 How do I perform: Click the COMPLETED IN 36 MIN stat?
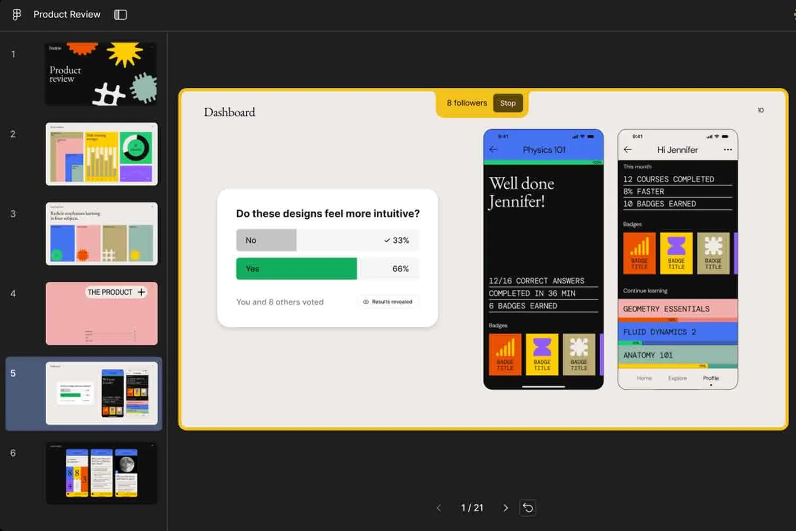[x=532, y=294]
